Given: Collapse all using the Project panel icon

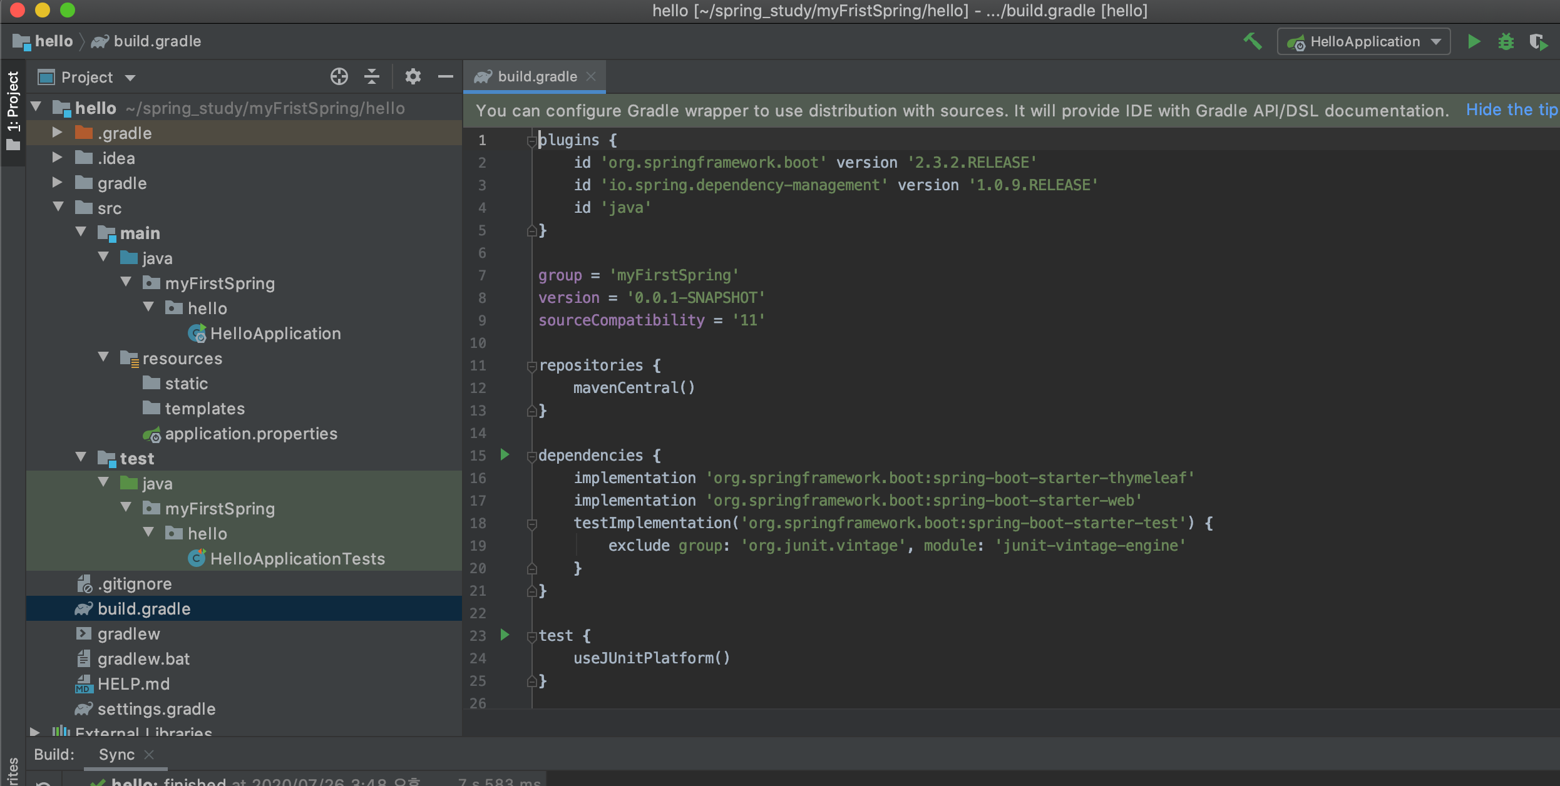Looking at the screenshot, I should 372,77.
